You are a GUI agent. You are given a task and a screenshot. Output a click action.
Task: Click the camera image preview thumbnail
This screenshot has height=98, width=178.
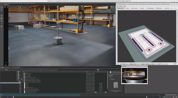(x=135, y=75)
